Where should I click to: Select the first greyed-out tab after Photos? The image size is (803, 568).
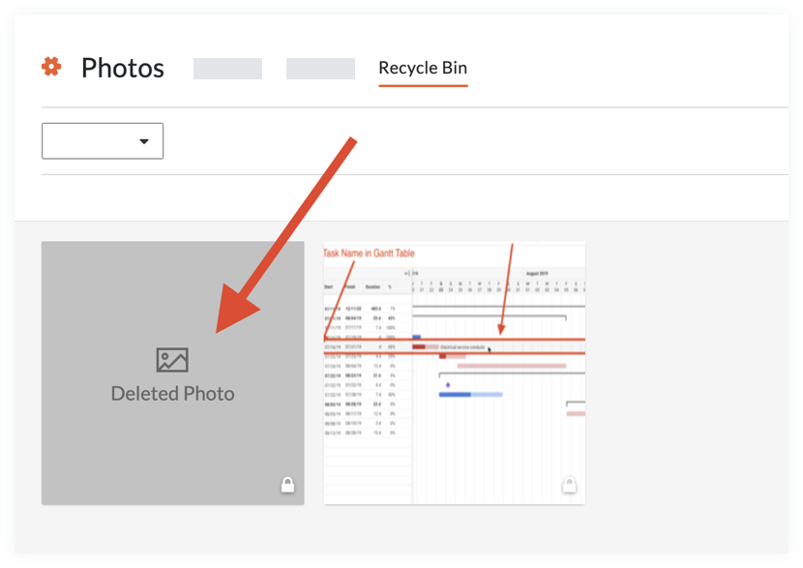click(x=227, y=68)
